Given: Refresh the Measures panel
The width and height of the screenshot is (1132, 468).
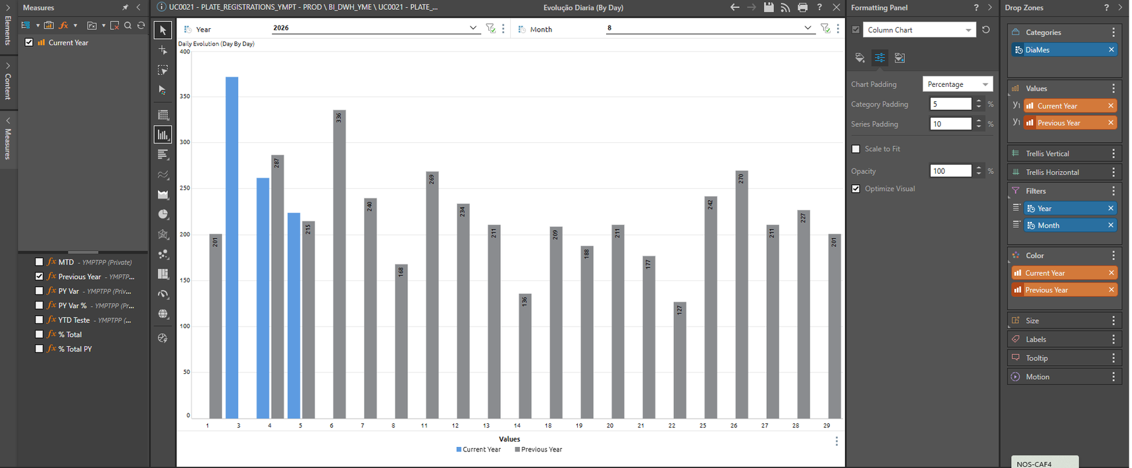Looking at the screenshot, I should pos(141,26).
